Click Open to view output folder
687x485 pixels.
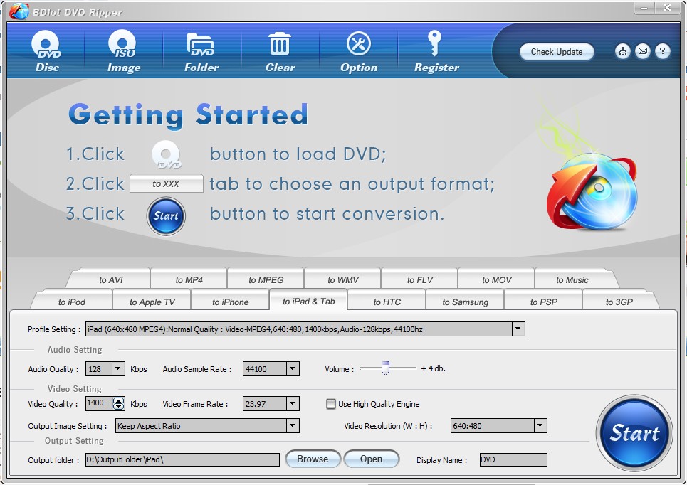click(x=371, y=459)
